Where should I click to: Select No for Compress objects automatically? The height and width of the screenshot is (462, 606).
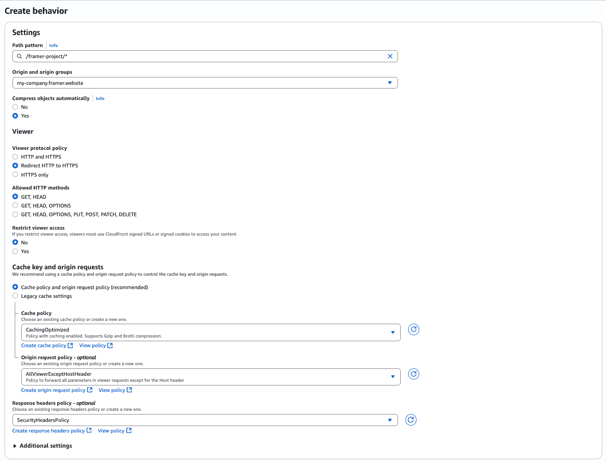pos(15,107)
